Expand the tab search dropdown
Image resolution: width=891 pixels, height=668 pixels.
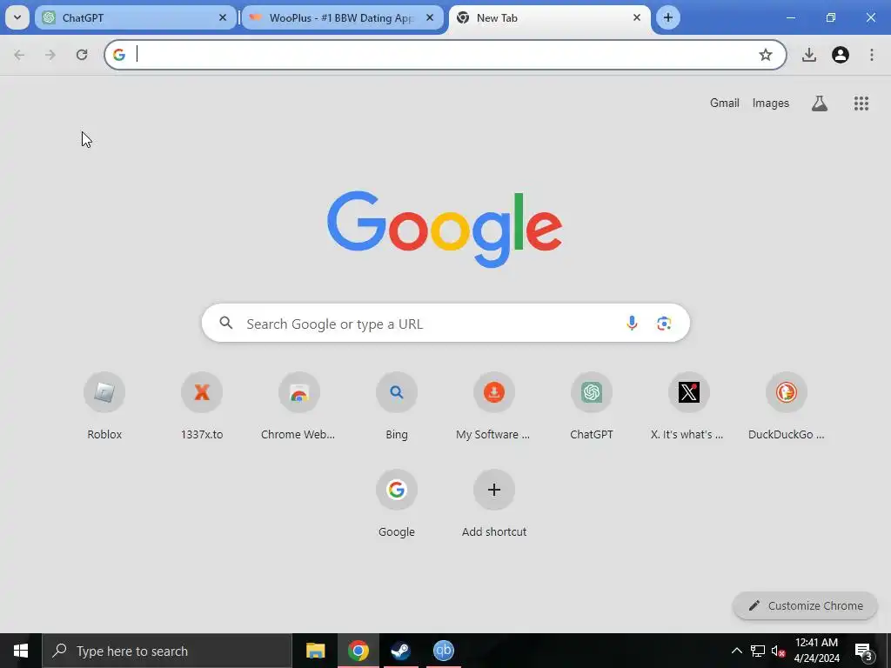pos(17,17)
